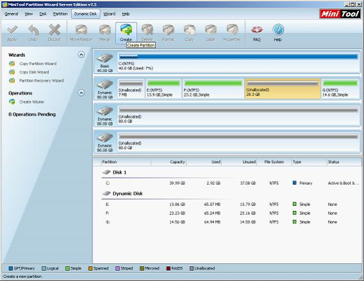Image resolution: width=364 pixels, height=281 pixels.
Task: Select the F: row in partition list
Action: [x=231, y=213]
